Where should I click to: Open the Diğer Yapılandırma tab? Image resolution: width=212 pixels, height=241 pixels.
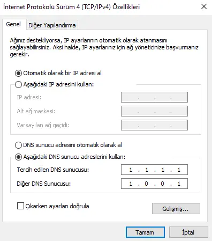[52, 25]
